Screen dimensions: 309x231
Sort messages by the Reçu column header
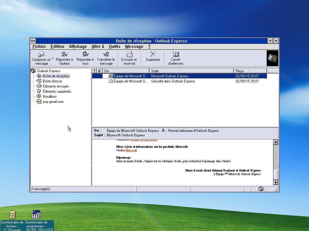coord(250,71)
